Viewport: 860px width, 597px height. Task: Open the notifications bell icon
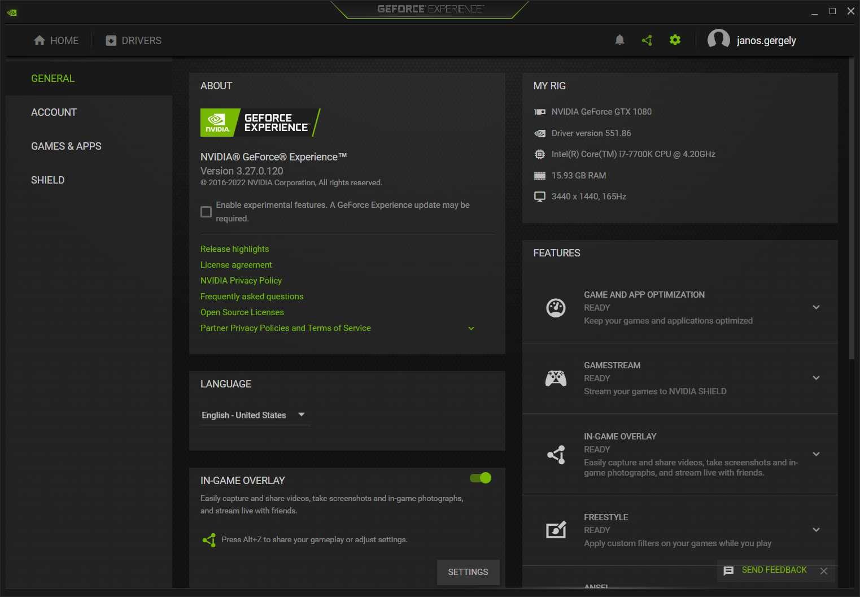(619, 40)
